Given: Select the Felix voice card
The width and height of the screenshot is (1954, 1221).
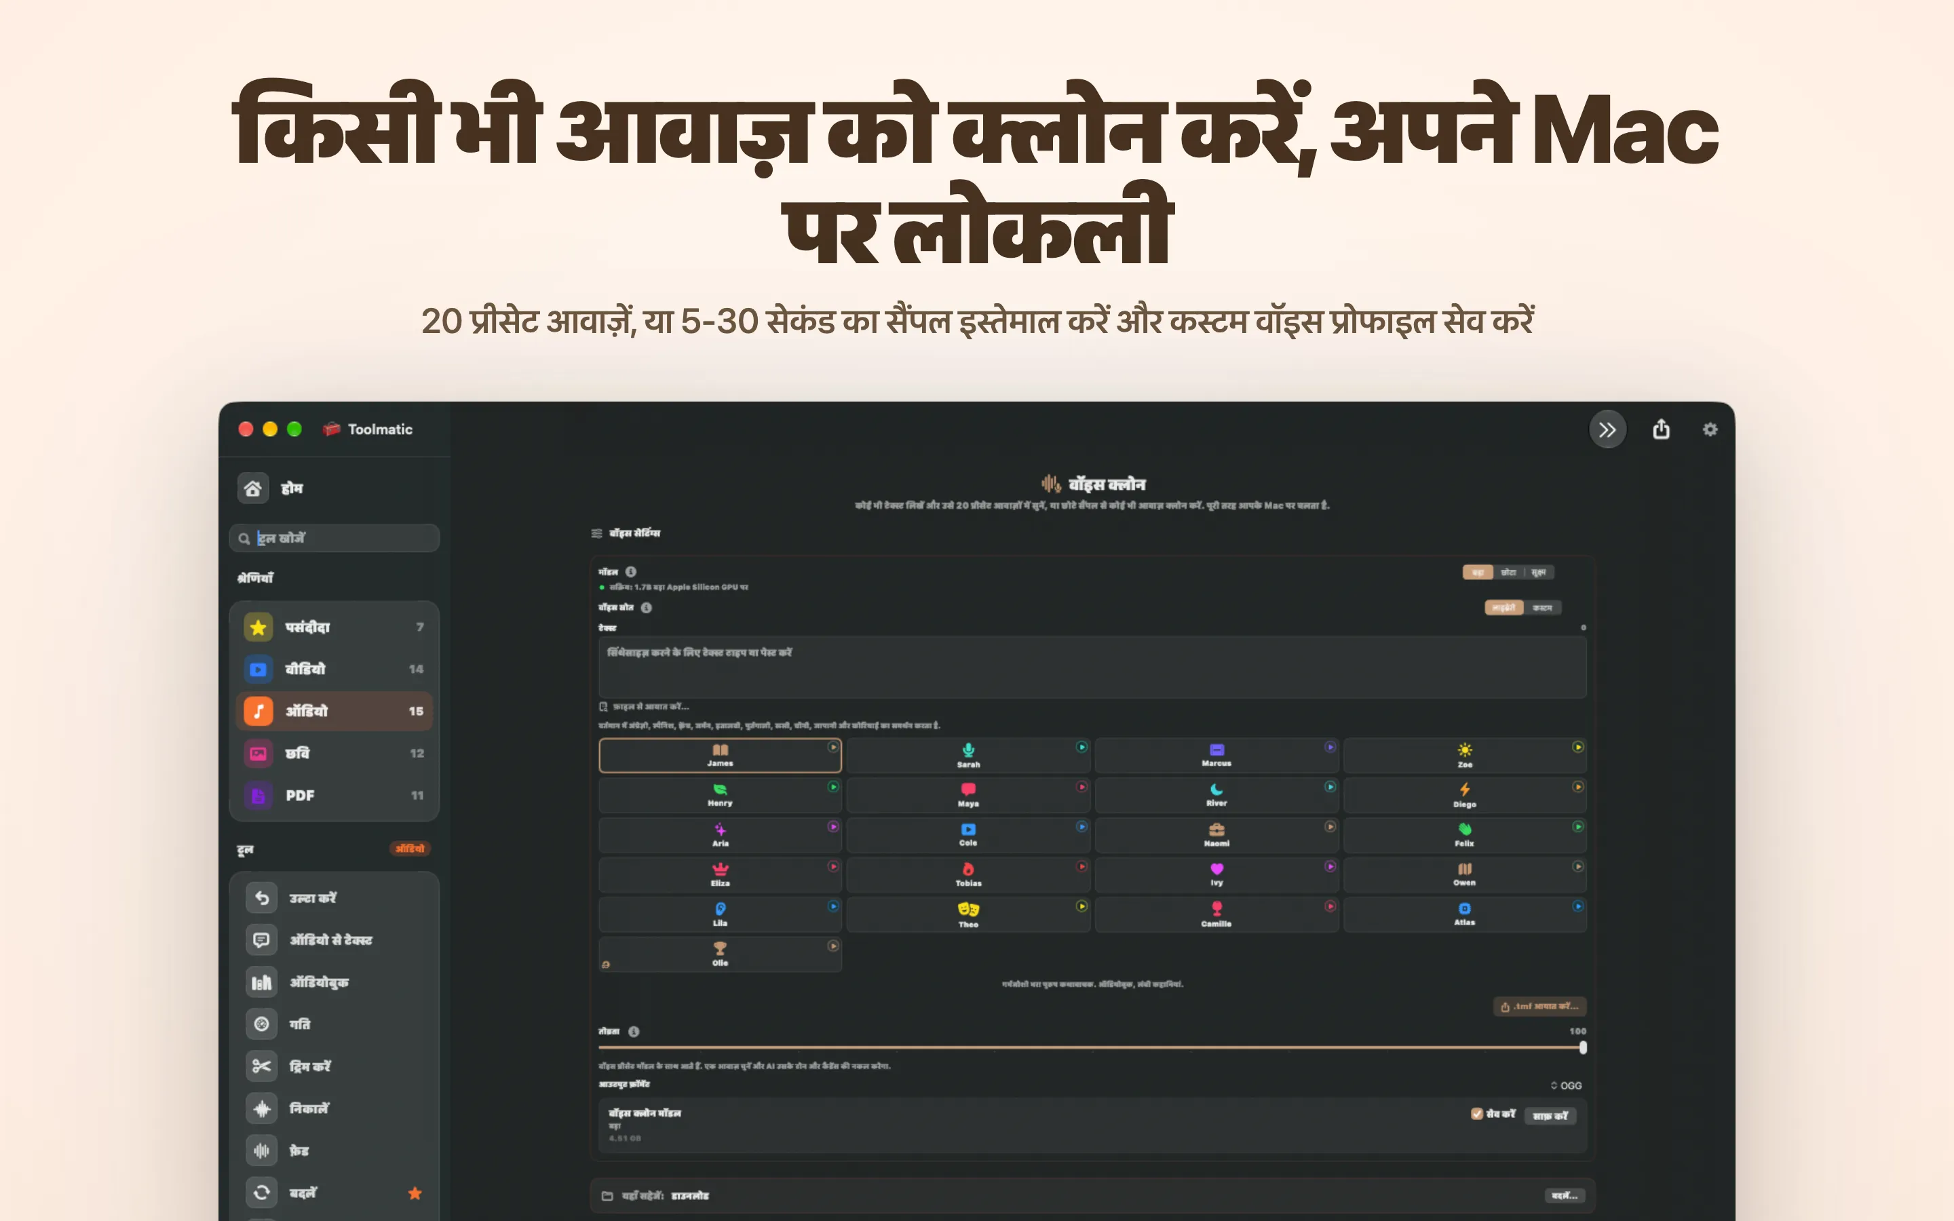Looking at the screenshot, I should [x=1465, y=835].
